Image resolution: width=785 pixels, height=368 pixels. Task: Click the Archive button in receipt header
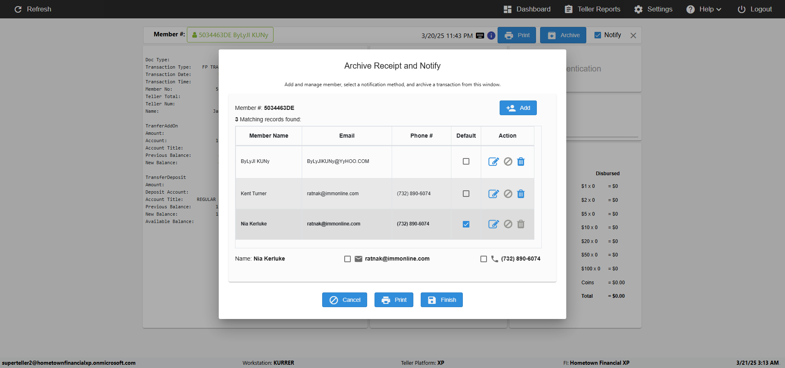[563, 35]
